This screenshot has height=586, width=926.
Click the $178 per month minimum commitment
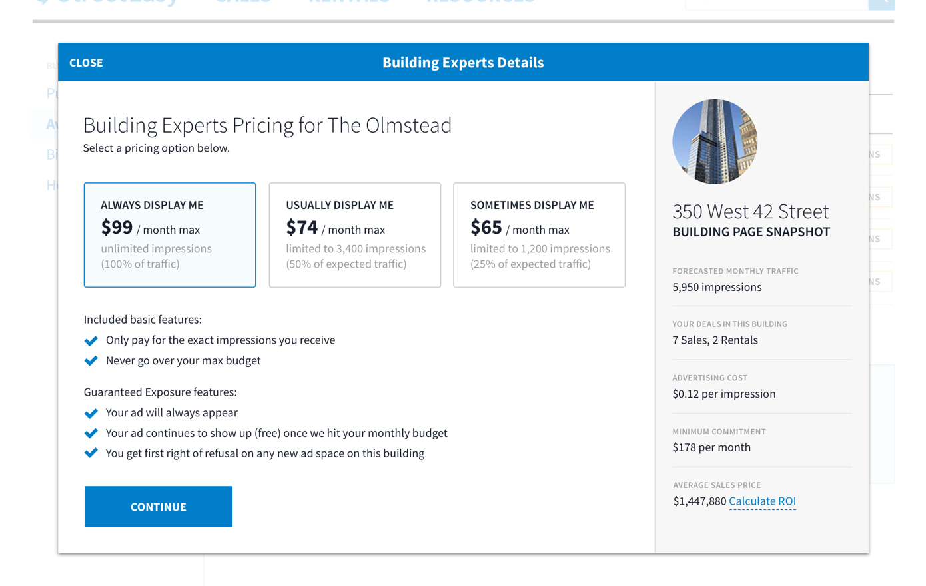(x=711, y=447)
